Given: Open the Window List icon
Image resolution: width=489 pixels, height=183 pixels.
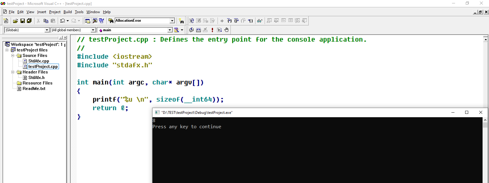Looking at the screenshot, I should [x=101, y=21].
